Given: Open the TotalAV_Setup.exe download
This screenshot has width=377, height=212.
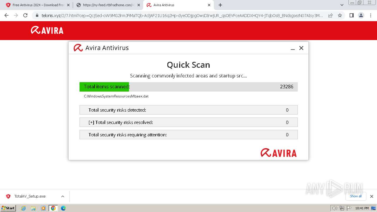Looking at the screenshot, I should (30, 196).
